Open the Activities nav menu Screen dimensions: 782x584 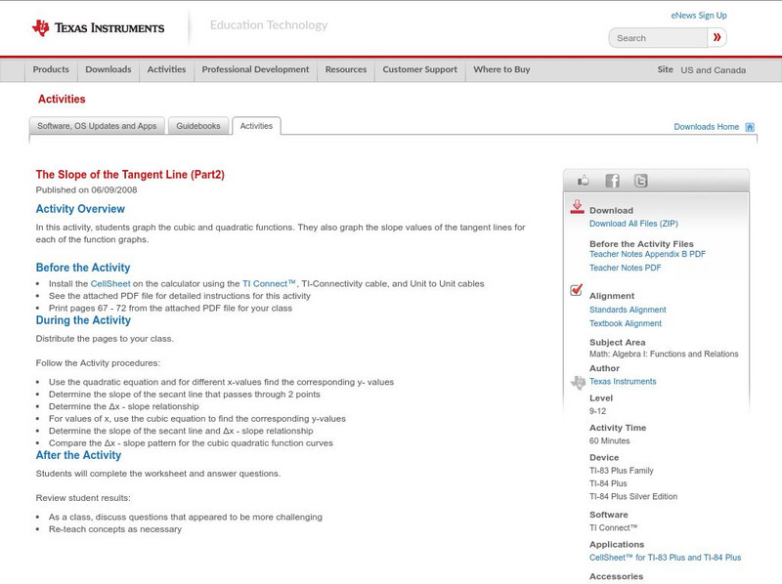pyautogui.click(x=166, y=69)
